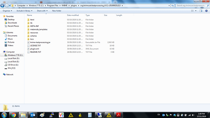Open the recent locations dropdown arrow
The width and height of the screenshot is (210, 118).
tap(10, 5)
